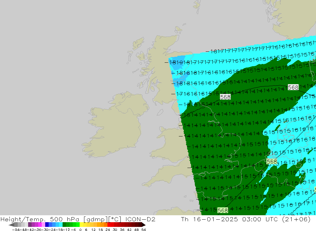Click the 568 contour label over the North Sea
The height and width of the screenshot is (231, 316).
(293, 88)
